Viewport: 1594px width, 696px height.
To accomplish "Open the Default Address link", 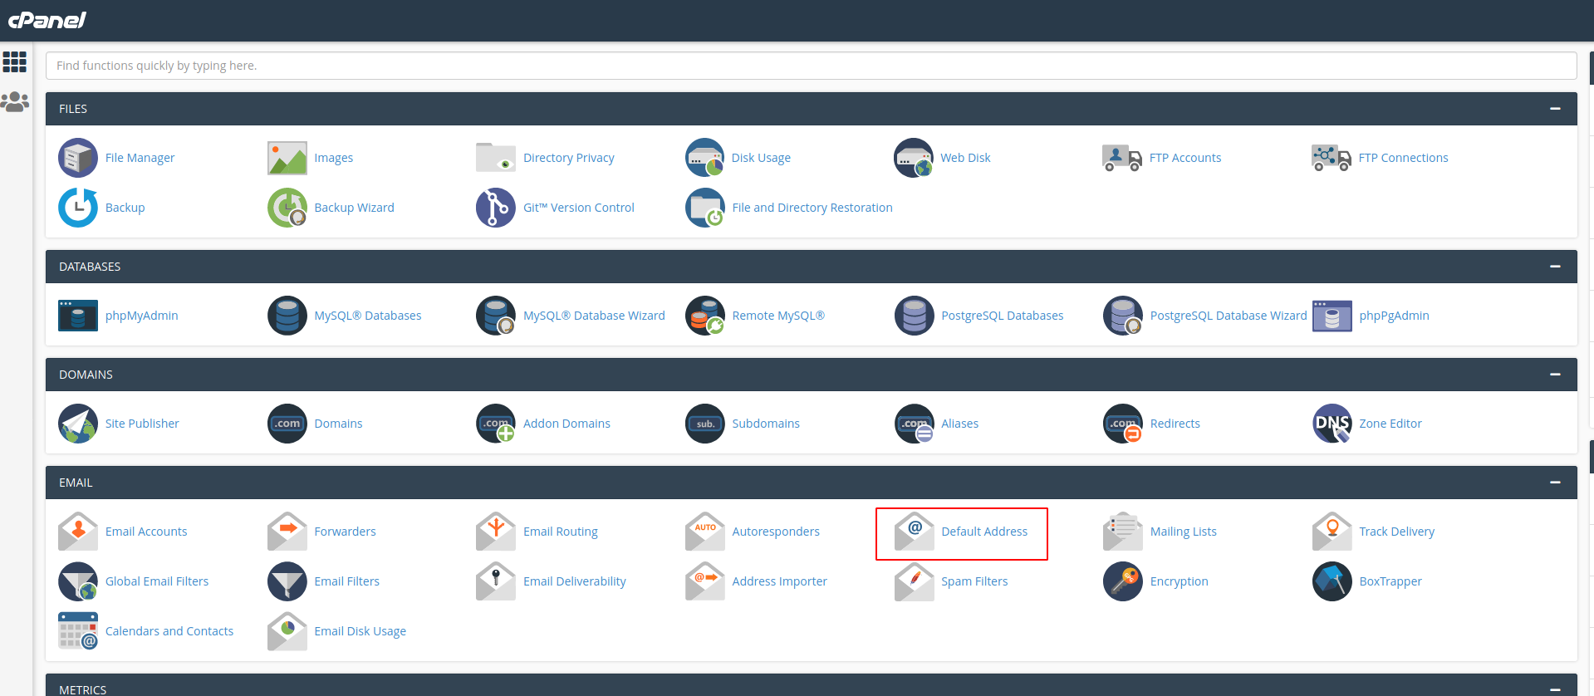I will 984,532.
